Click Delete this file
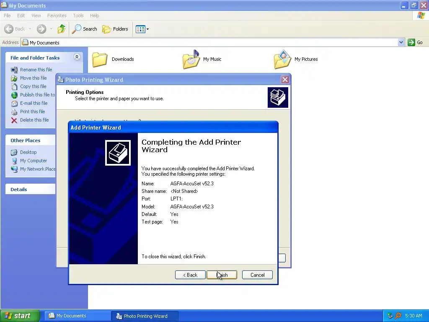Viewport: 429px width, 322px height. click(x=34, y=120)
